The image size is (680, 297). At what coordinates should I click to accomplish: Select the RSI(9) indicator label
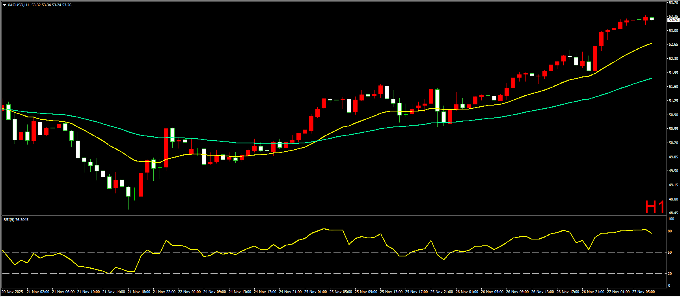(x=16, y=220)
